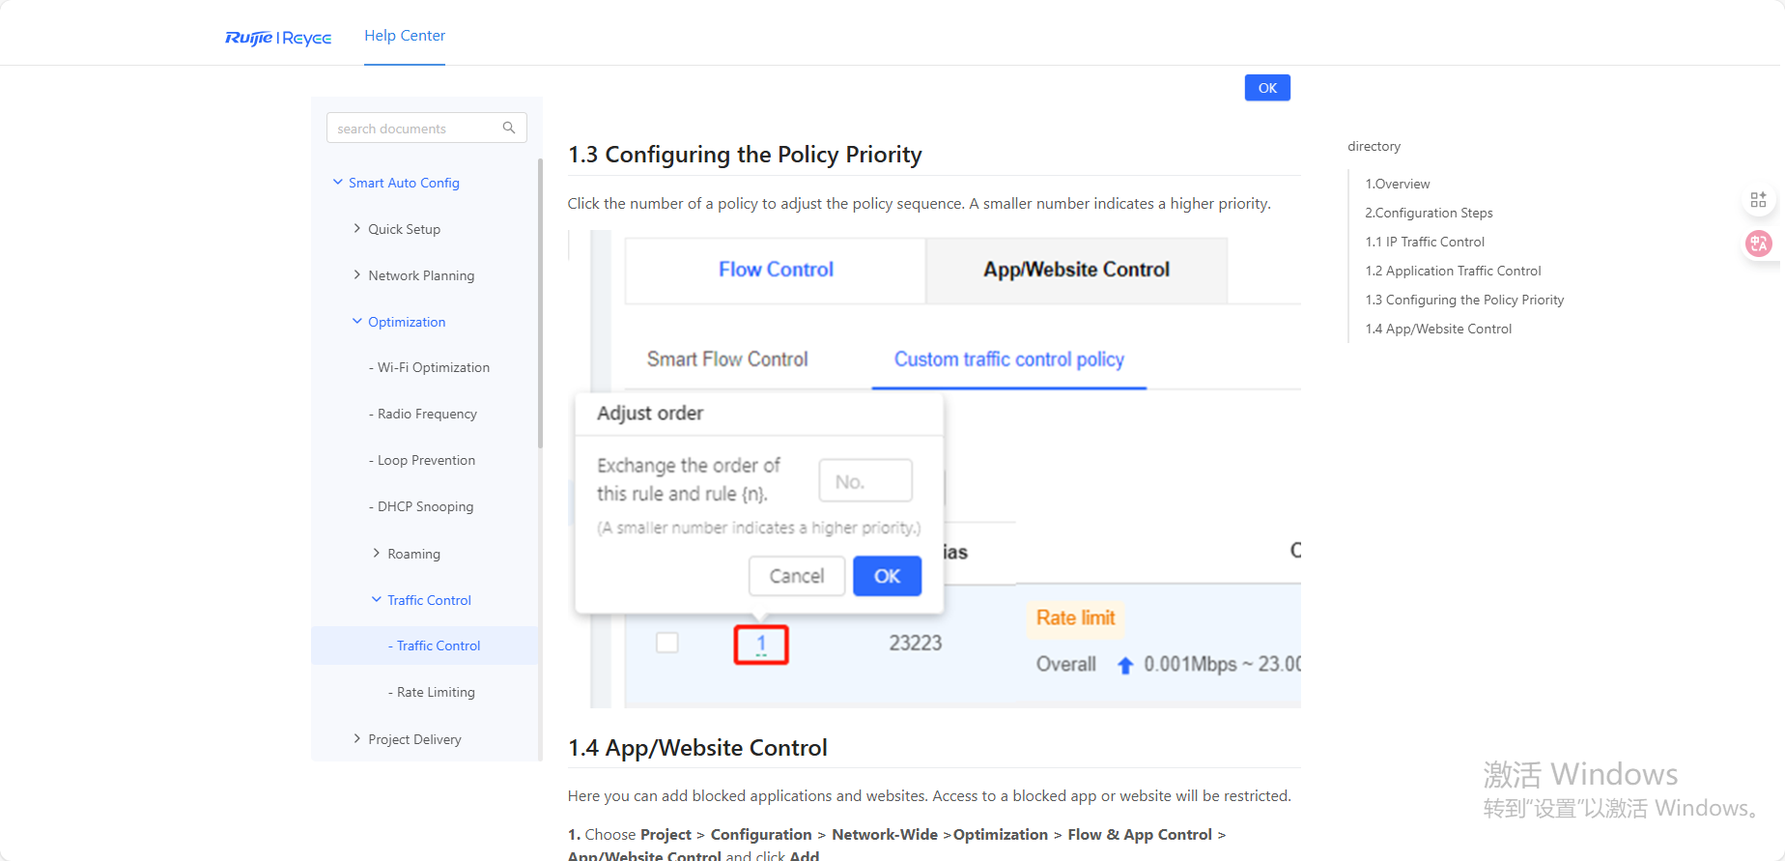The width and height of the screenshot is (1785, 861).
Task: Expand the Quick Setup section
Action: pos(356,228)
